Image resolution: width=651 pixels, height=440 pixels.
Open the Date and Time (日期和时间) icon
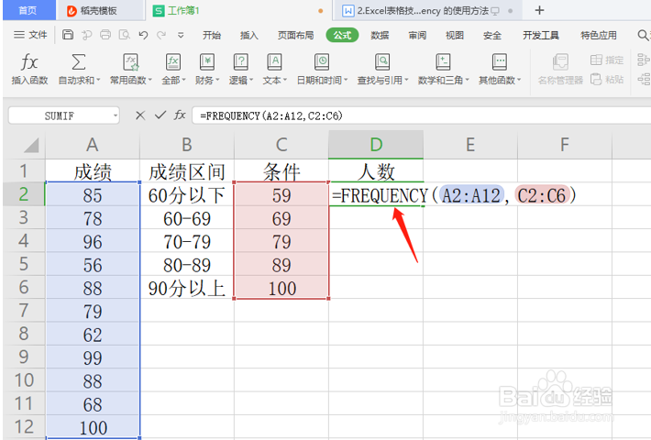coord(322,62)
